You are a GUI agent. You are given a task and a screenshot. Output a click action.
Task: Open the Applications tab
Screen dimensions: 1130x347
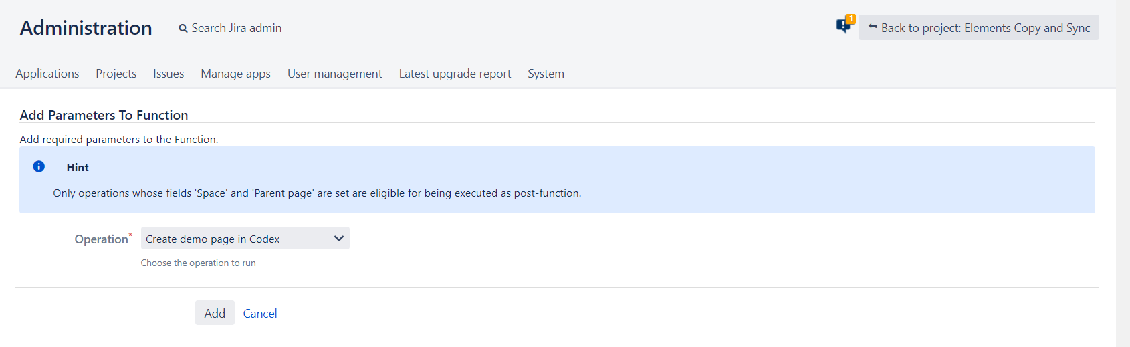47,74
